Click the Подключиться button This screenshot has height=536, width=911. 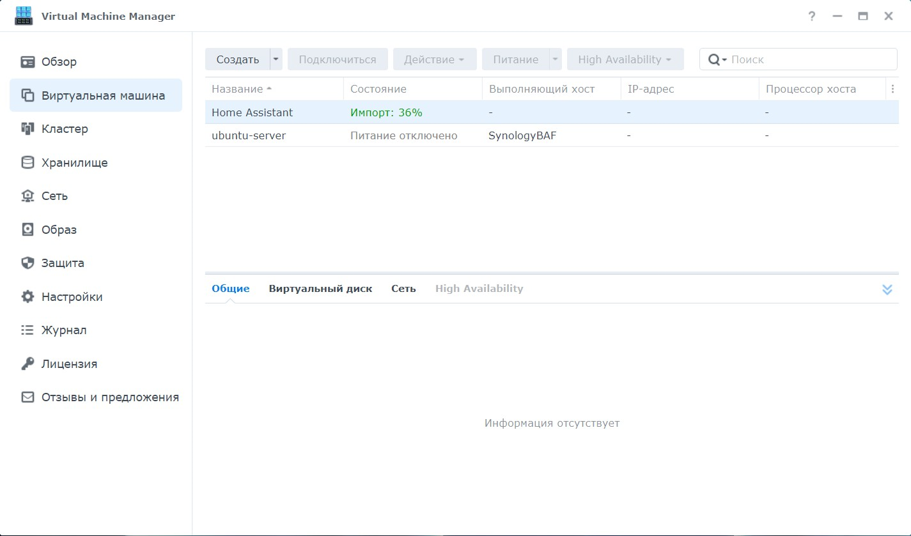[338, 59]
